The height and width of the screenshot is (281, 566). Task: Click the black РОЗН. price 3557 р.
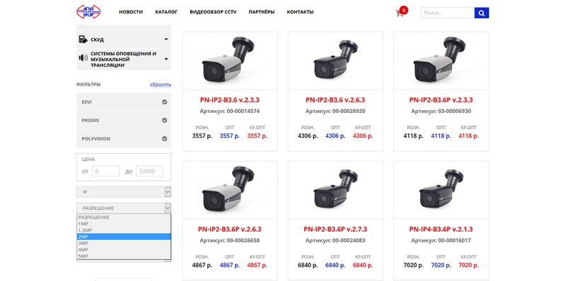pyautogui.click(x=202, y=136)
